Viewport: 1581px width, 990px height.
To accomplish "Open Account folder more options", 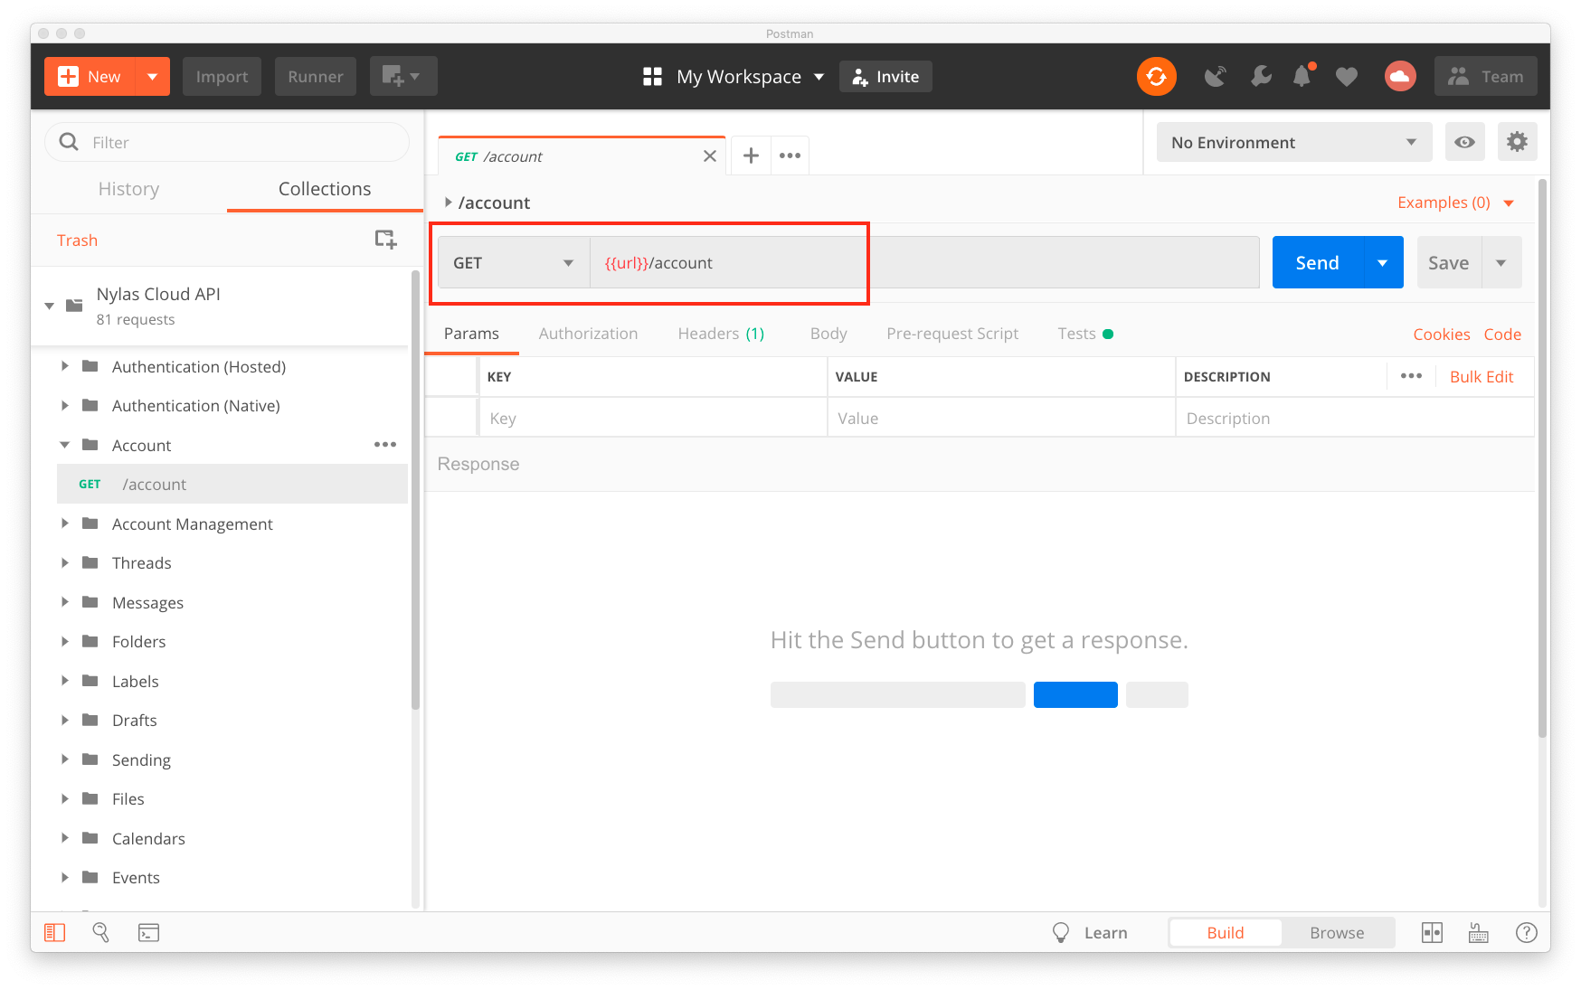I will [385, 445].
